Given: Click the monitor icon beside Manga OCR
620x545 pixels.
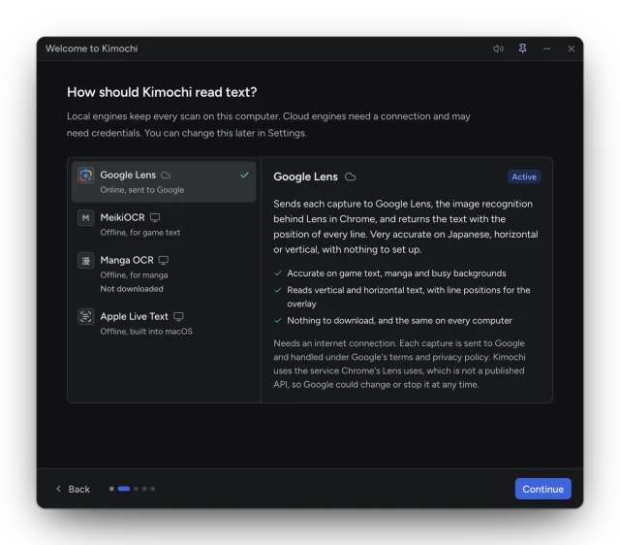Looking at the screenshot, I should [164, 260].
